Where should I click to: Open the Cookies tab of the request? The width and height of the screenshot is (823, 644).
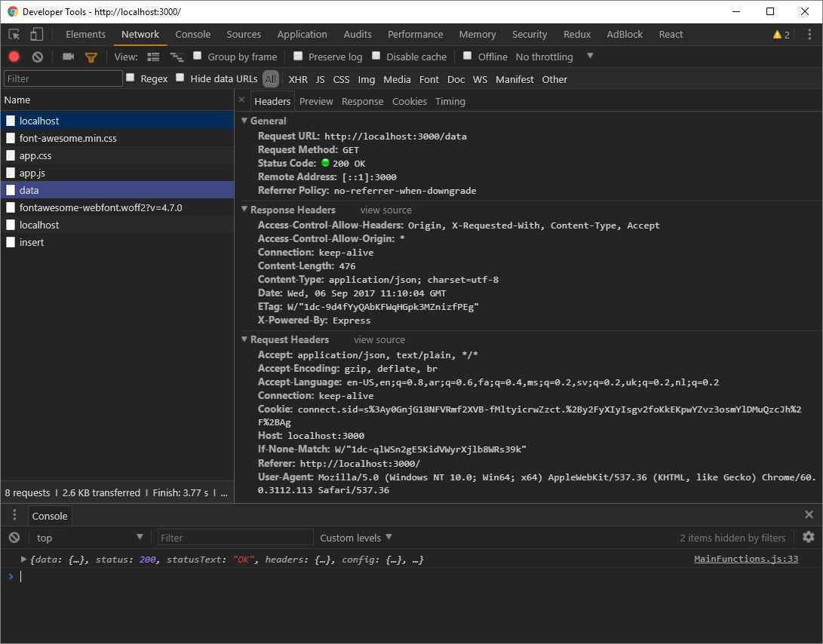tap(410, 101)
